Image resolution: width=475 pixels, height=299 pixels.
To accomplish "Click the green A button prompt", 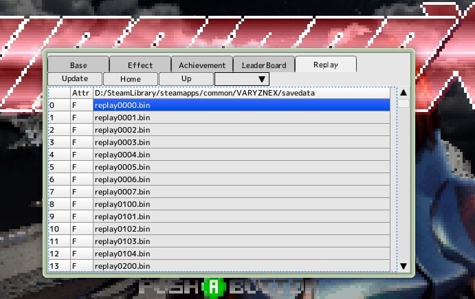I will click(x=214, y=287).
